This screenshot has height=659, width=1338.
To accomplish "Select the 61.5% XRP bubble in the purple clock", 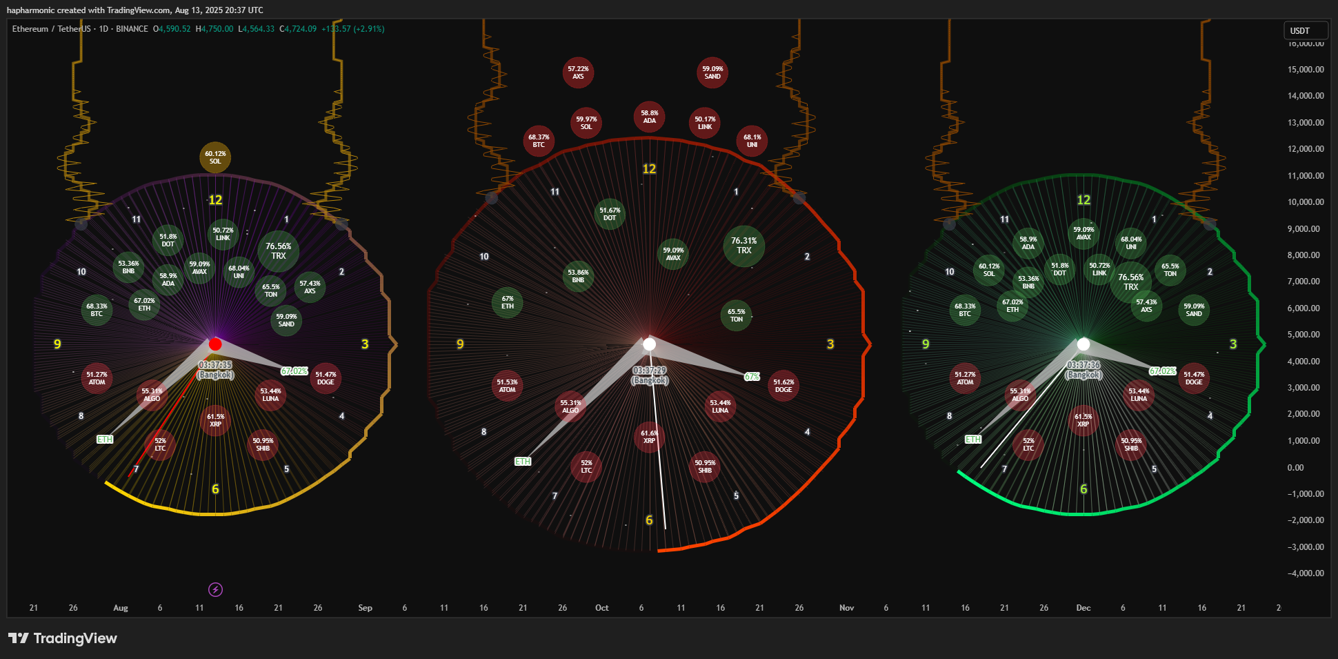I will [x=215, y=420].
